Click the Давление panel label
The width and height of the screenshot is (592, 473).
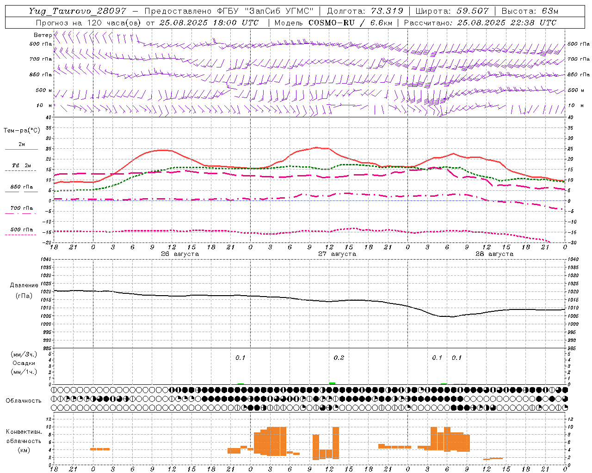pyautogui.click(x=24, y=285)
